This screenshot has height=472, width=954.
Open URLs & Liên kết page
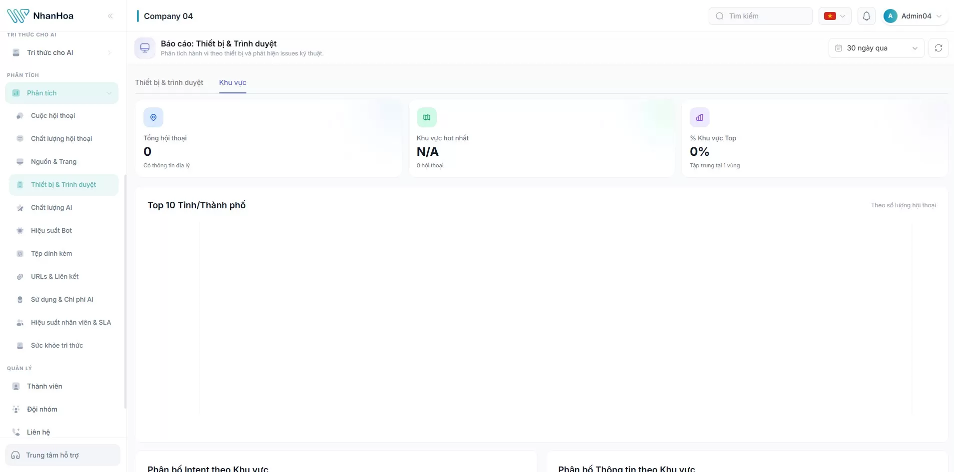click(64, 277)
